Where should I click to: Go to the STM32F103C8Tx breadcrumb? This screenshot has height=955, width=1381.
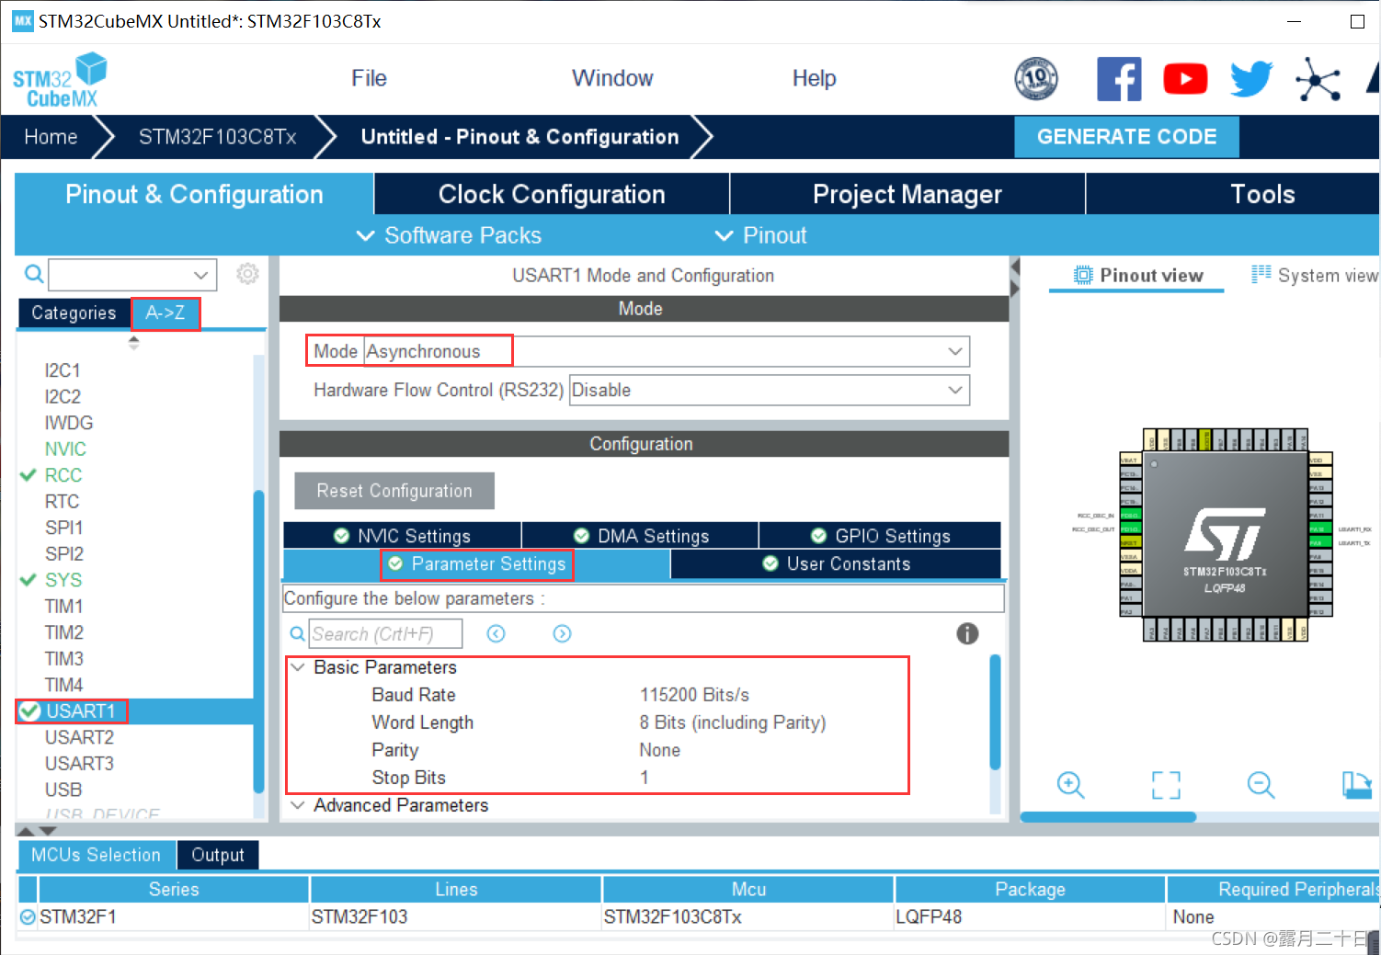[217, 137]
